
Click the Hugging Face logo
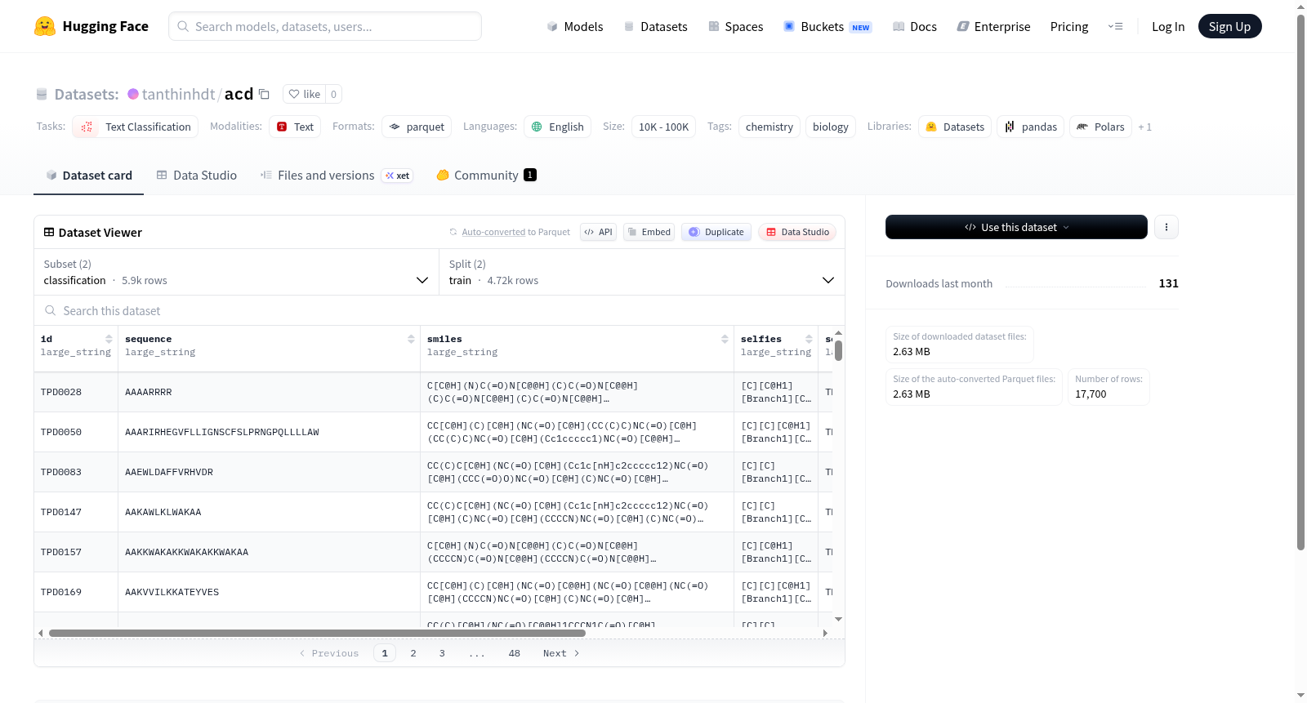click(x=91, y=26)
